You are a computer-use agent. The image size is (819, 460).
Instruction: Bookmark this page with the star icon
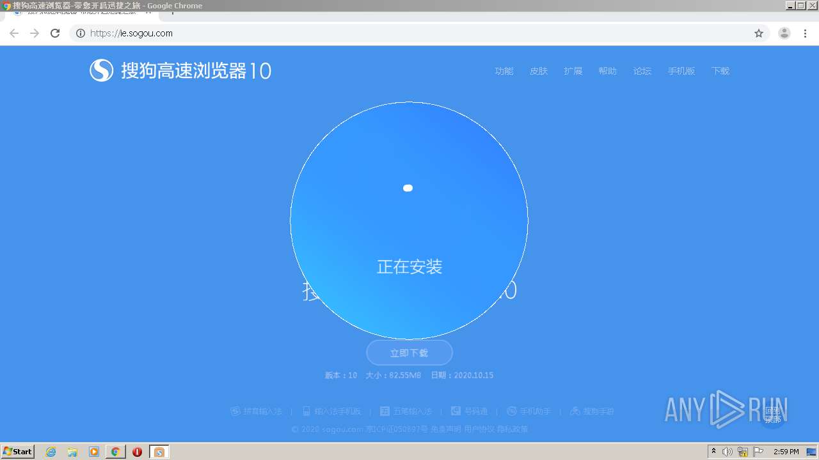(759, 33)
